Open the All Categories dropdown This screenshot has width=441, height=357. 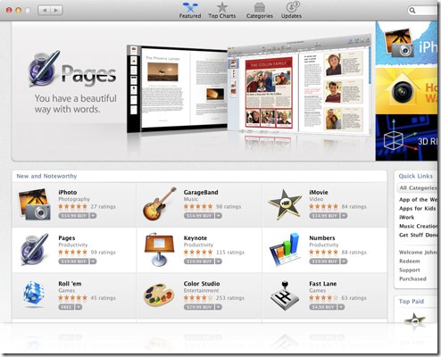pos(417,187)
